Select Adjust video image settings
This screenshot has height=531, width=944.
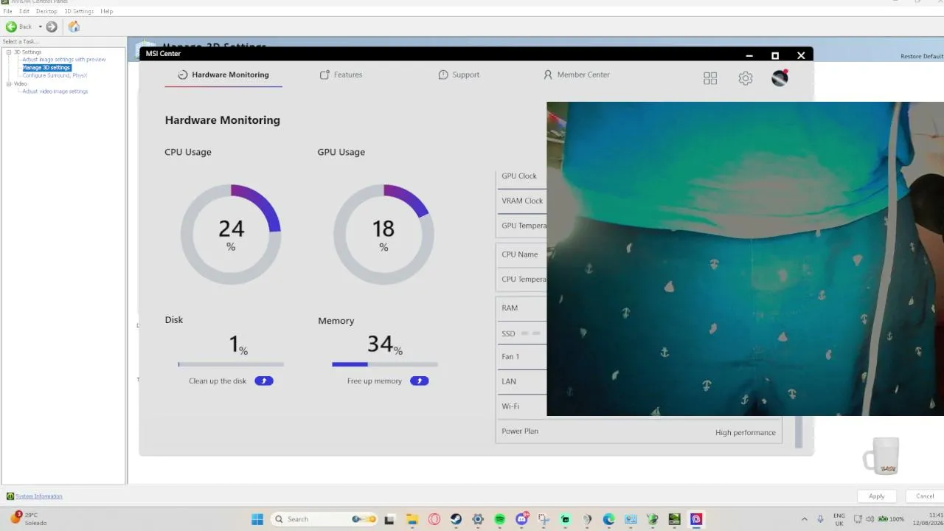(55, 91)
